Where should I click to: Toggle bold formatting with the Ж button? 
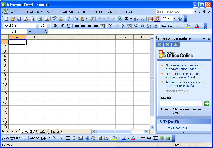click(55, 26)
